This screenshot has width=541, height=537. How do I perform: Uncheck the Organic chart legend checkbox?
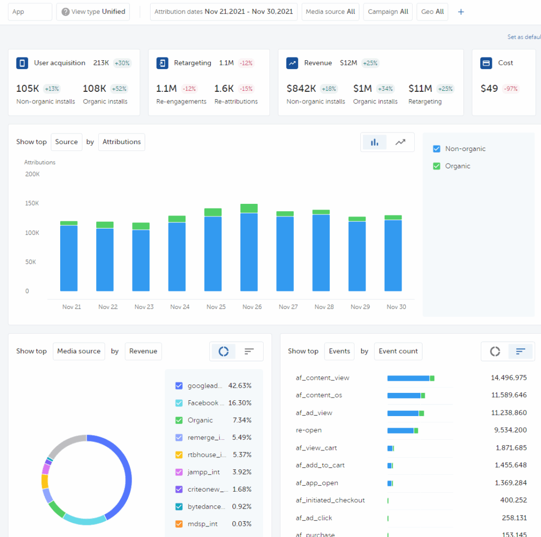pos(436,166)
